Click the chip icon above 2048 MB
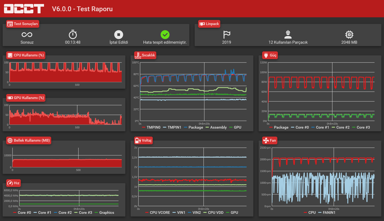The width and height of the screenshot is (384, 221). (x=349, y=34)
